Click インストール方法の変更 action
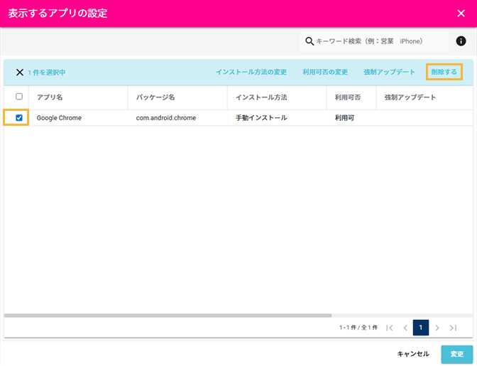 (x=251, y=72)
